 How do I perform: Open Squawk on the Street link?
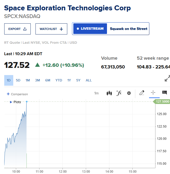(x=129, y=29)
